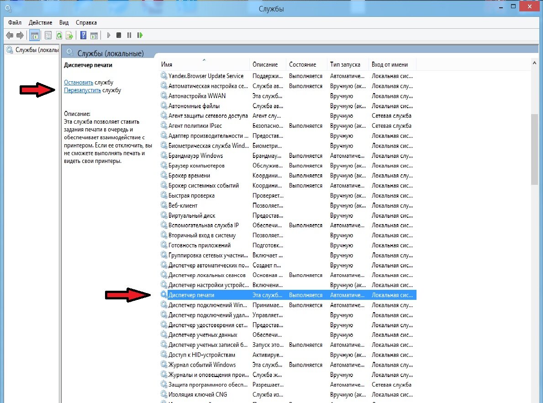Click the Back arrow in the toolbar
This screenshot has width=543, height=403.
[10, 35]
